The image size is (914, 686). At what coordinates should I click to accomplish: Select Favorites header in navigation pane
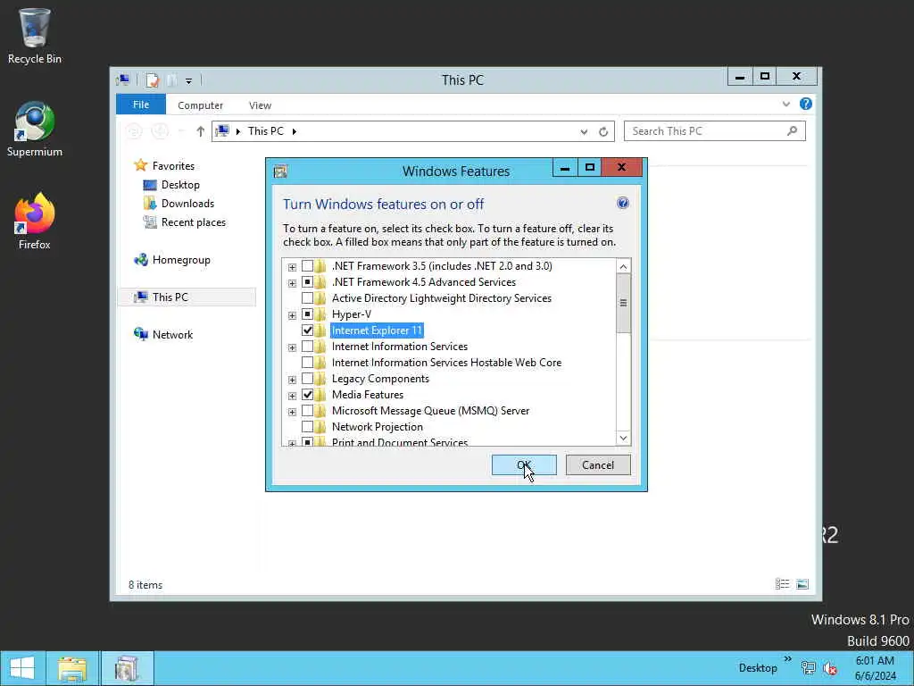coord(172,166)
